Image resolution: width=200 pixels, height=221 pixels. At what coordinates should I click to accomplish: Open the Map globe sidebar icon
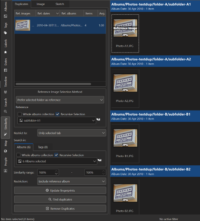[x=5, y=151]
